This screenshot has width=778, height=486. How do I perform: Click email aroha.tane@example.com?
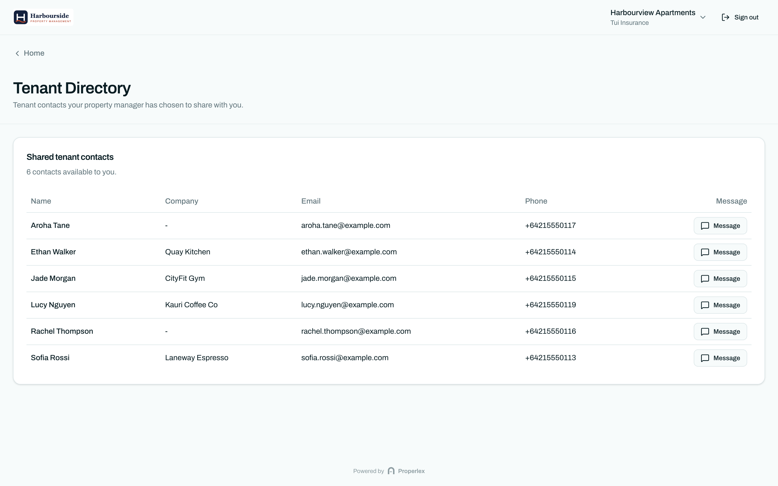click(x=346, y=225)
